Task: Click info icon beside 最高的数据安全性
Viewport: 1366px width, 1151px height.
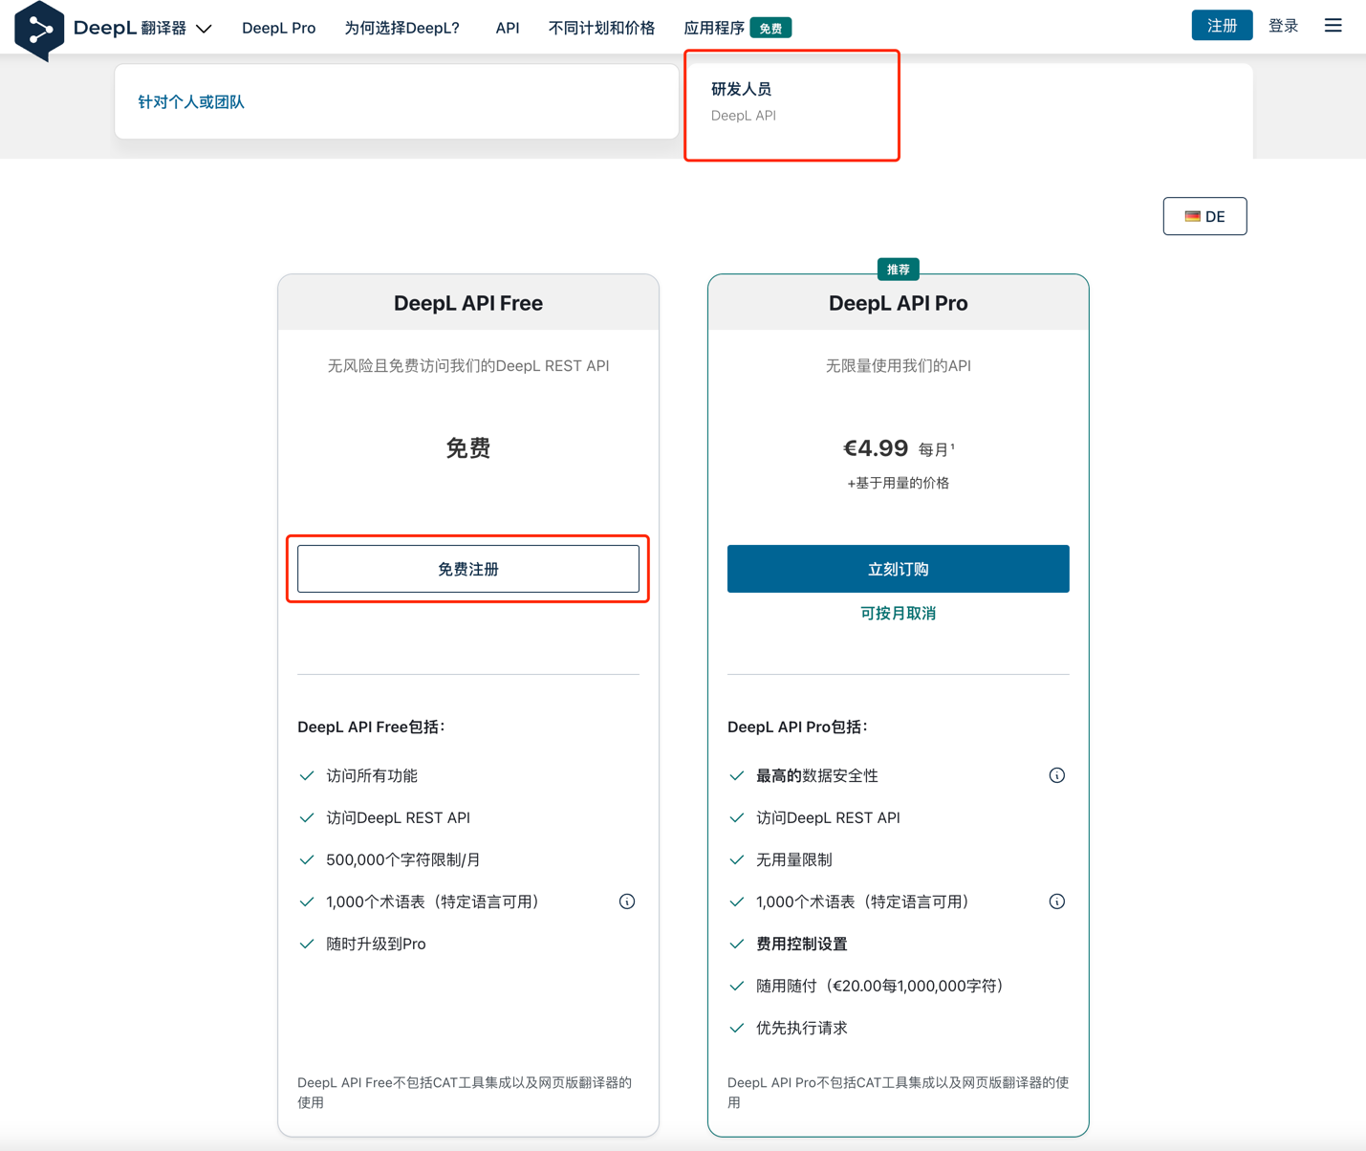Action: pos(1056,775)
